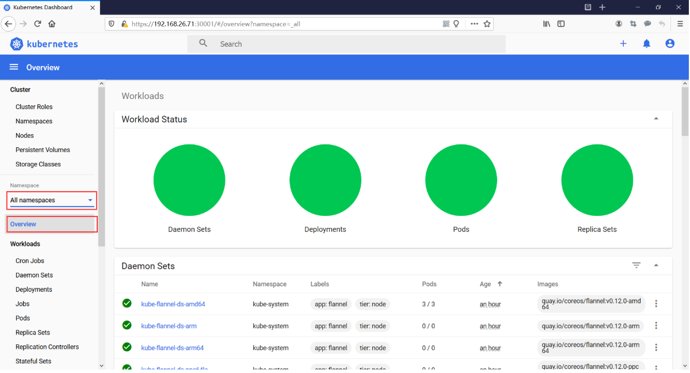Click the Daemon Sets green status circle
The width and height of the screenshot is (690, 373).
[x=189, y=180]
